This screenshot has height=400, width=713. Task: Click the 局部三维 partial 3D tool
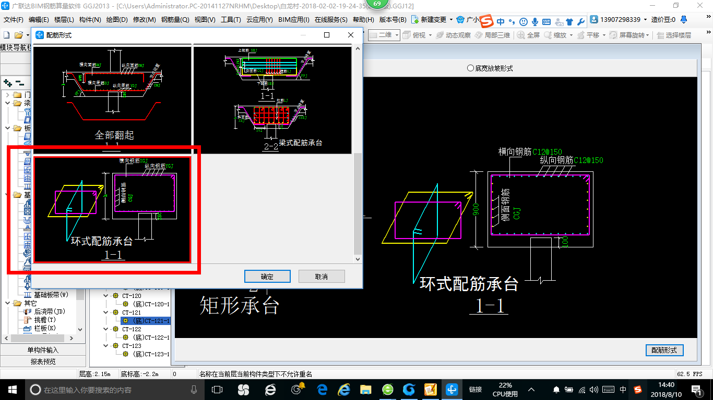coord(492,35)
